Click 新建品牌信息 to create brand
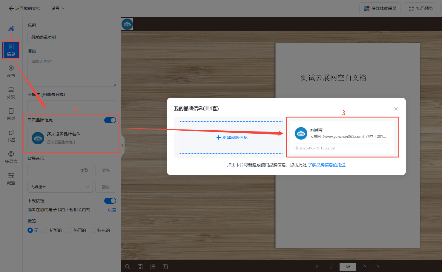 [x=231, y=137]
